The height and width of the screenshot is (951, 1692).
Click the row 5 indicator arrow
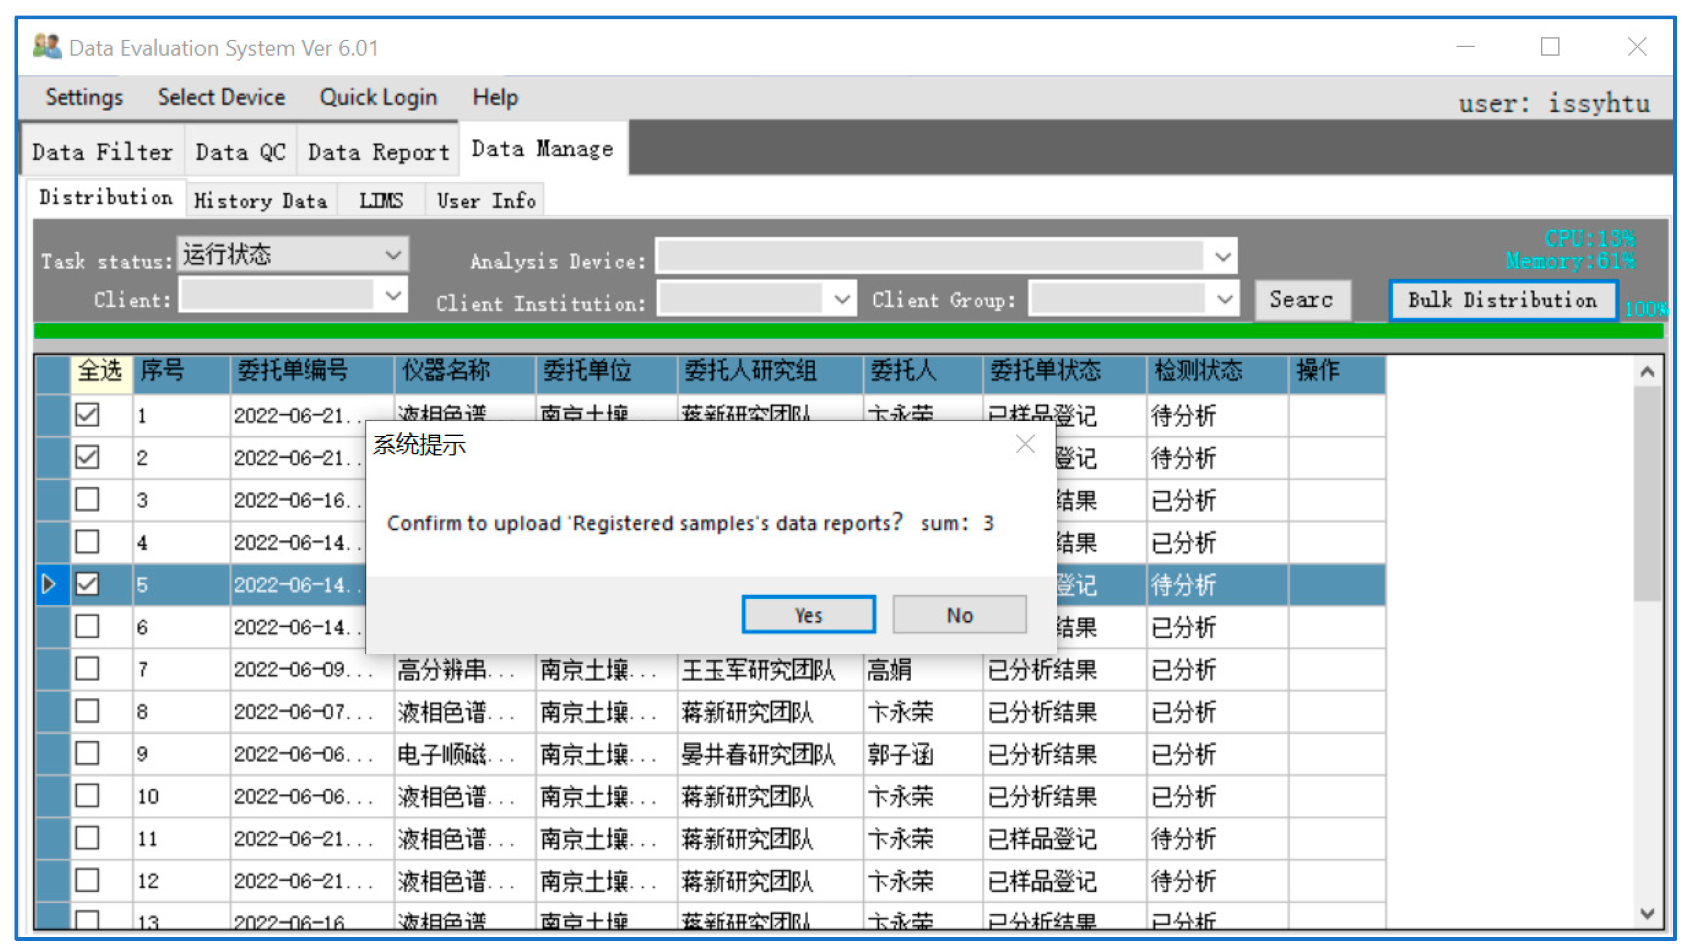click(49, 583)
